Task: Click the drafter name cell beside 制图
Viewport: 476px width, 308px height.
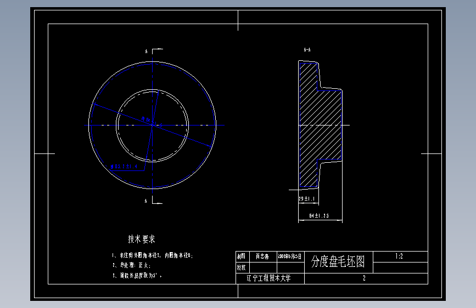Action: coord(263,256)
